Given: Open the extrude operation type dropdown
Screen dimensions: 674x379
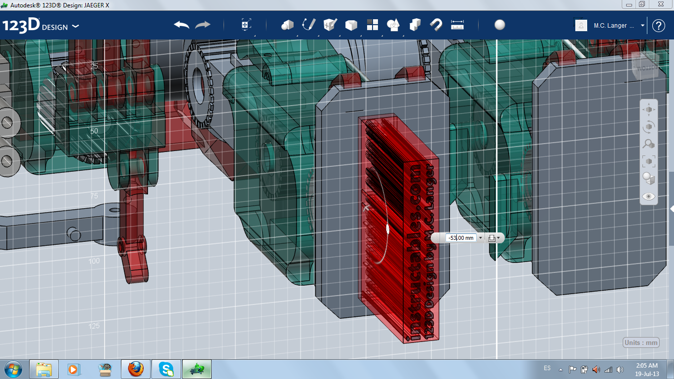Looking at the screenshot, I should [494, 238].
